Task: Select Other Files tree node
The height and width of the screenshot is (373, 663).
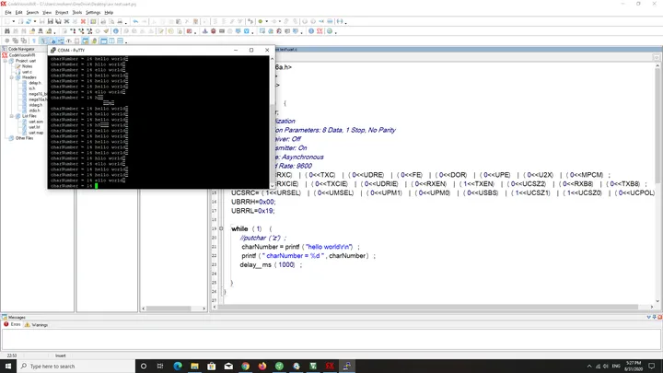Action: (24, 138)
